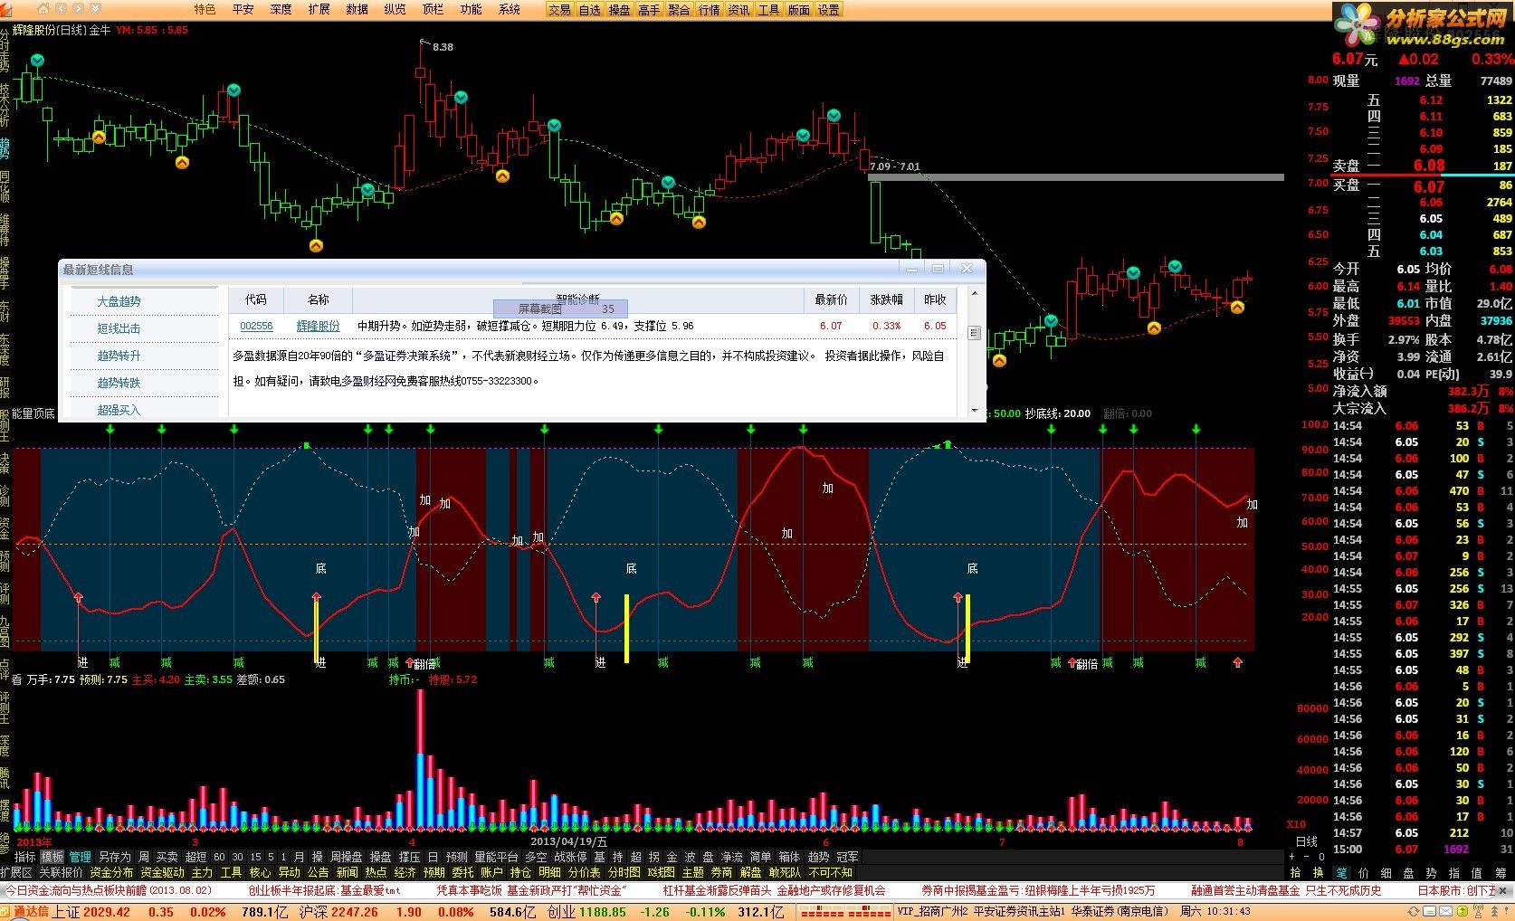This screenshot has height=921, width=1515.
Task: Click the 8.38 price peak label
Action: (443, 47)
